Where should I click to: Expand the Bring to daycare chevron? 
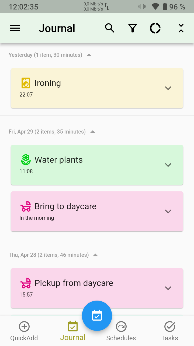point(168,211)
